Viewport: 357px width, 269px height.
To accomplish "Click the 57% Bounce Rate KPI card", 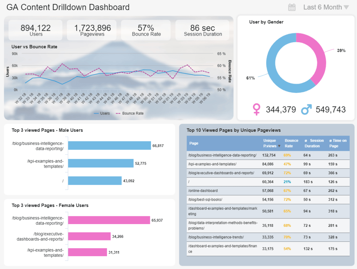I will tap(146, 30).
